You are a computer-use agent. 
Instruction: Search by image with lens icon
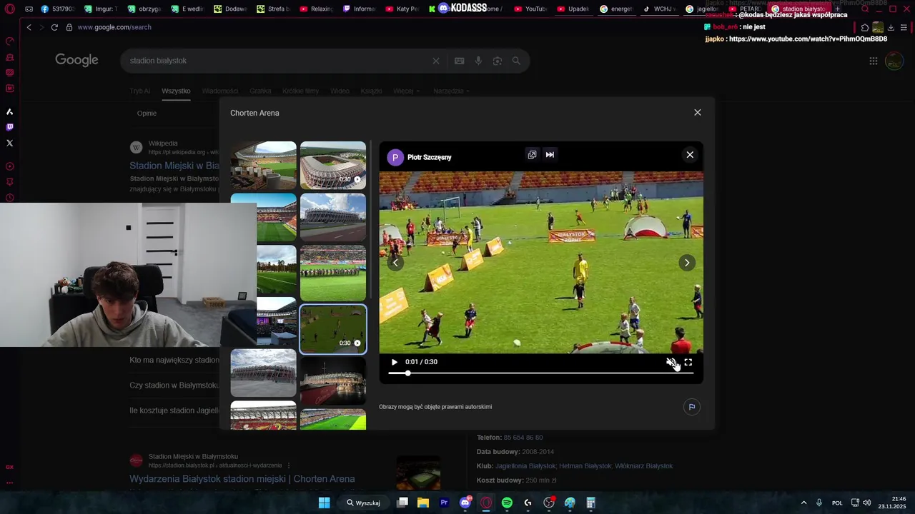pos(498,61)
